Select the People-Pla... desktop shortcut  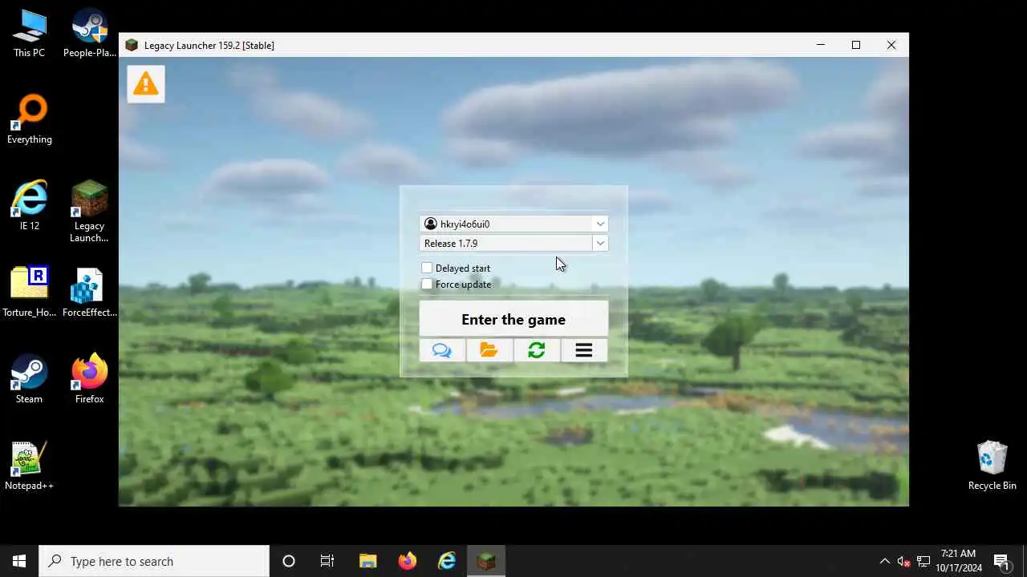point(90,34)
